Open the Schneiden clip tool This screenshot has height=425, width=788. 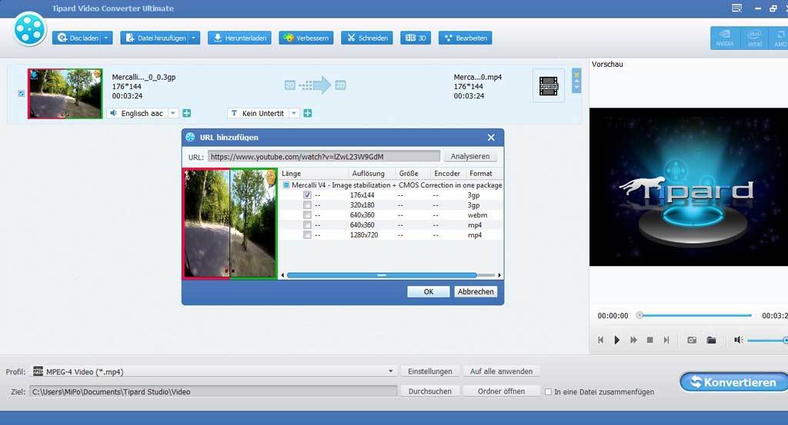point(367,38)
